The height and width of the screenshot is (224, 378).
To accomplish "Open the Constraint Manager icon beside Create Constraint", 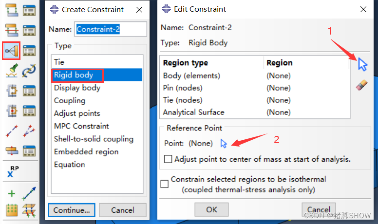I will coord(29,51).
